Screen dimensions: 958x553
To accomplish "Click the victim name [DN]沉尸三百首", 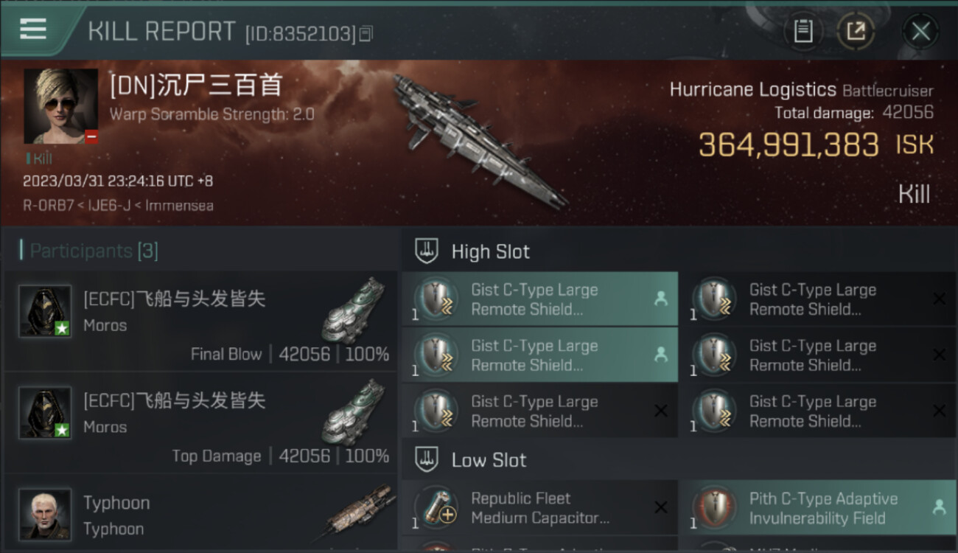I will [196, 86].
